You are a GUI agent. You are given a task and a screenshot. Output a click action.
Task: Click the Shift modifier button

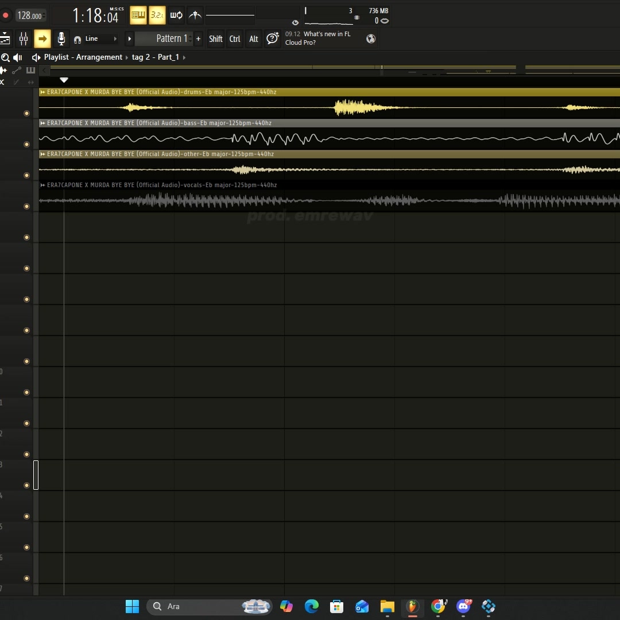(215, 39)
